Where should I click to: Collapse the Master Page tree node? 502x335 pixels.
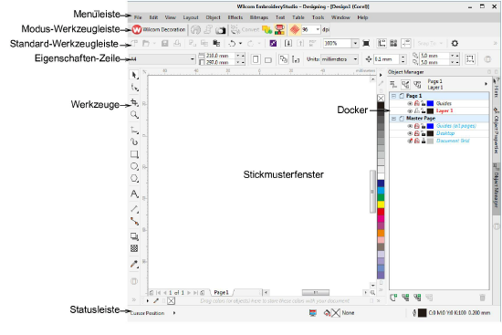click(393, 119)
